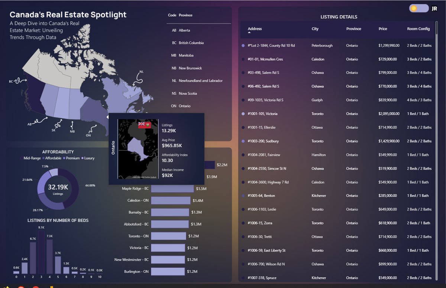Click the $2,095,000.00 price cell

click(389, 114)
